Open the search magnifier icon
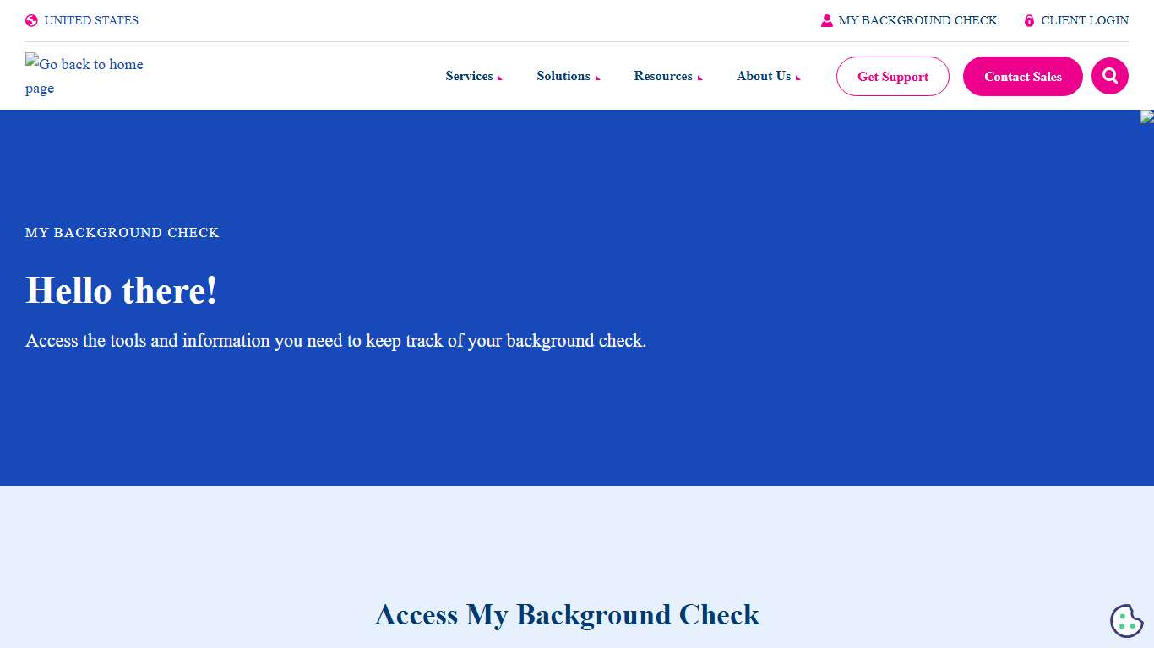This screenshot has width=1154, height=648. [x=1109, y=76]
